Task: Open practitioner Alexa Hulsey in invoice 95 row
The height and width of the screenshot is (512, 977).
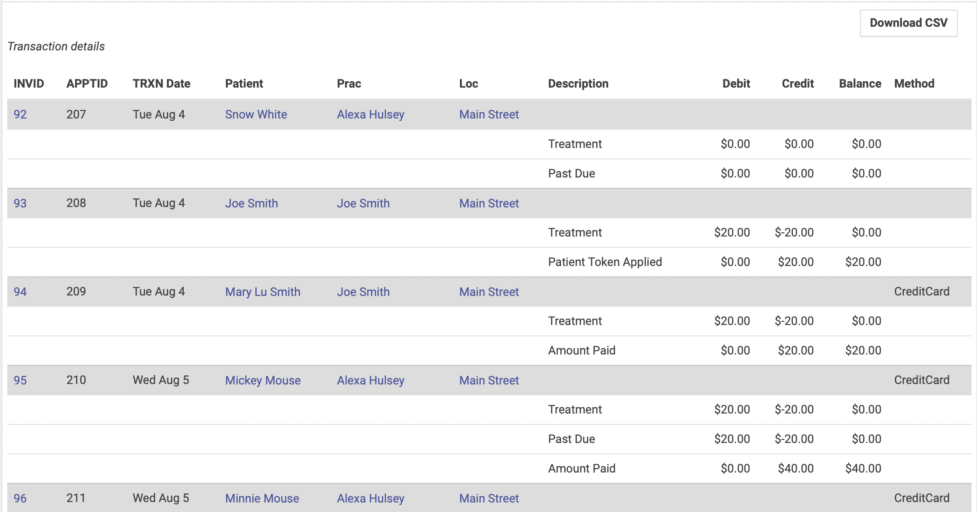Action: pyautogui.click(x=371, y=380)
